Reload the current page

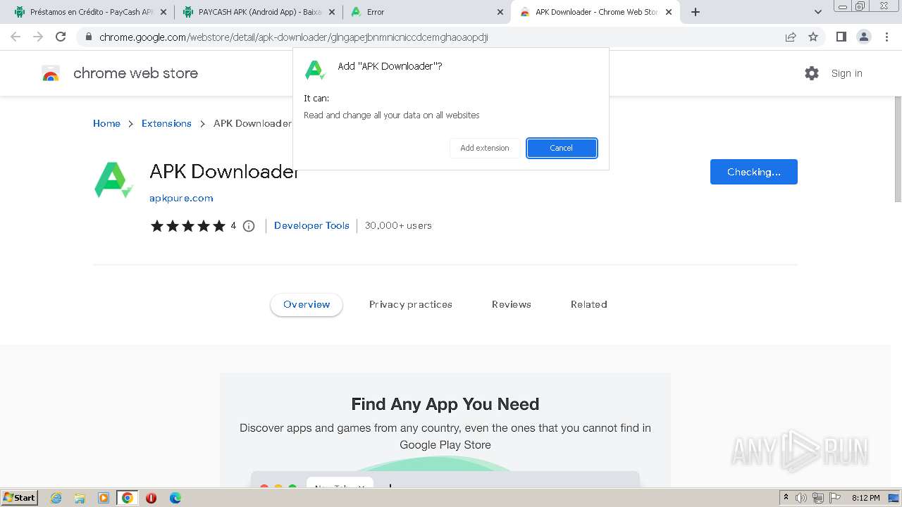point(61,37)
